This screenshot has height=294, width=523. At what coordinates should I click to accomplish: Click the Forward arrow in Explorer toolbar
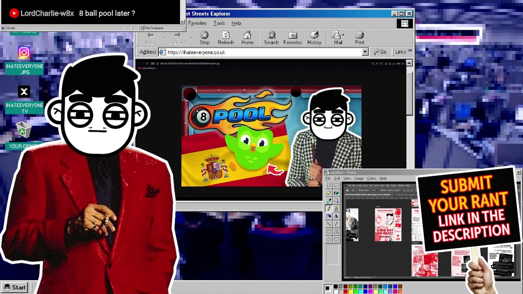(x=178, y=35)
